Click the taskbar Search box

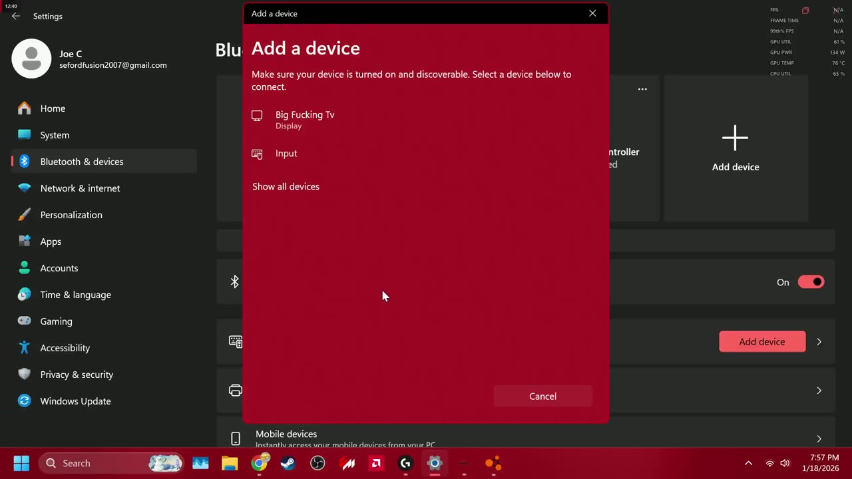(112, 463)
